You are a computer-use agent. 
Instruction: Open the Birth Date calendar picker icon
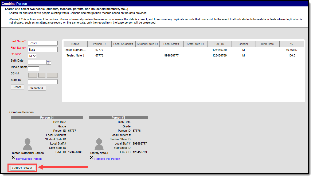49,63
